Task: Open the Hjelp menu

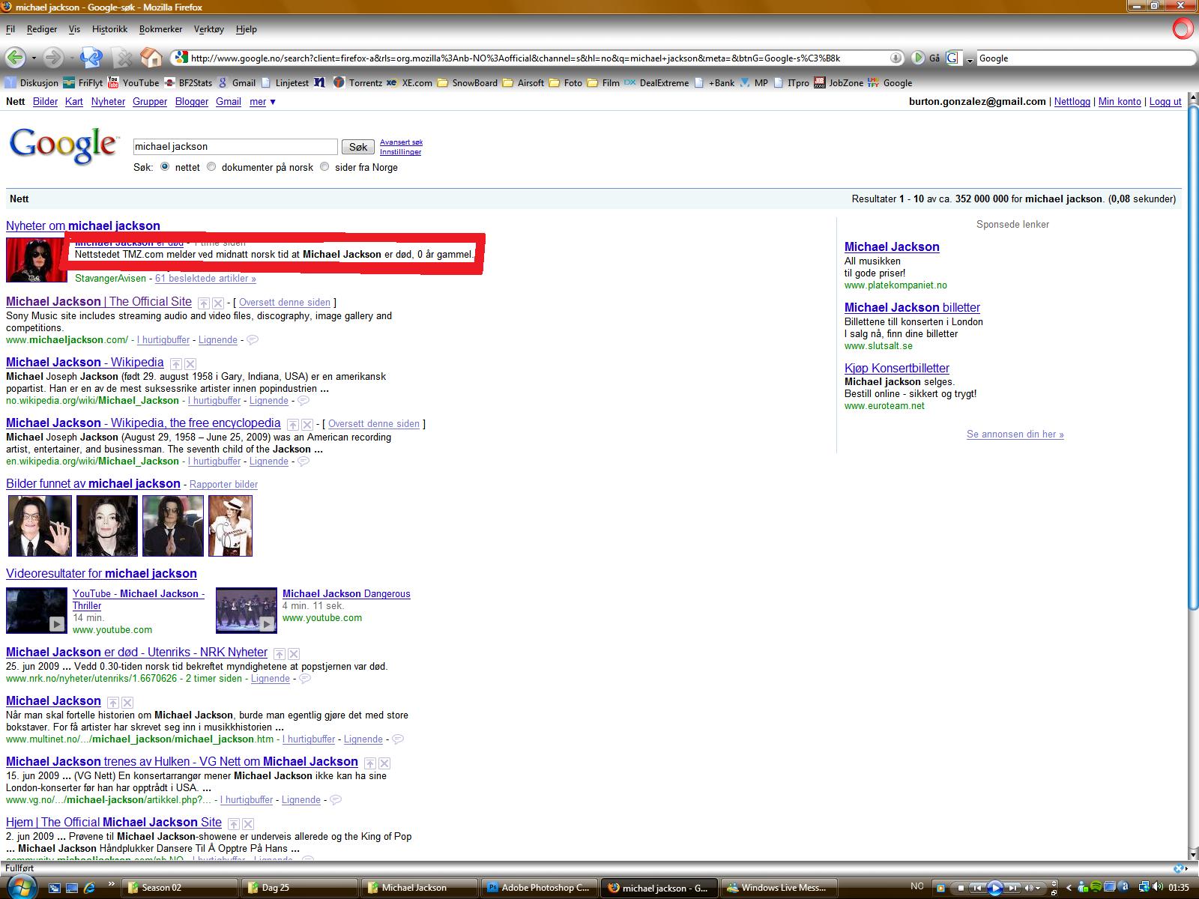Action: pyautogui.click(x=247, y=29)
